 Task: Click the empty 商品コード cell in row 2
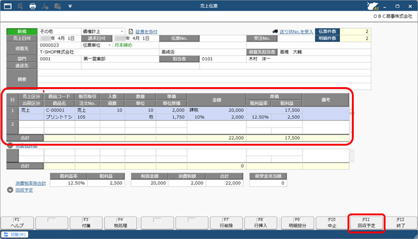[59, 124]
